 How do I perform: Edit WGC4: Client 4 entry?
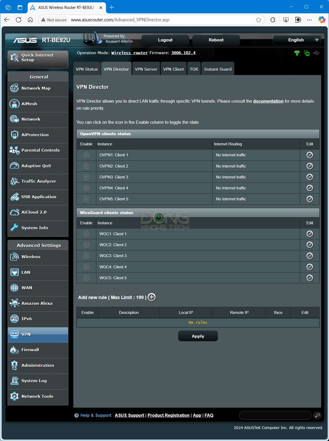(310, 267)
